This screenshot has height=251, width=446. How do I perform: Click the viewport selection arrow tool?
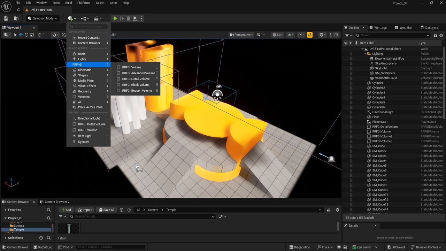click(15, 35)
